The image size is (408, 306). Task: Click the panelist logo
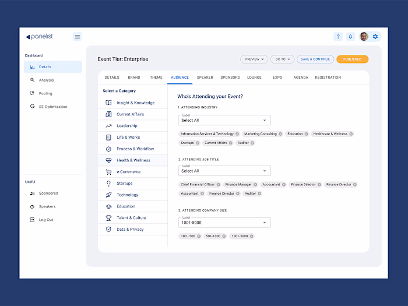[x=40, y=36]
